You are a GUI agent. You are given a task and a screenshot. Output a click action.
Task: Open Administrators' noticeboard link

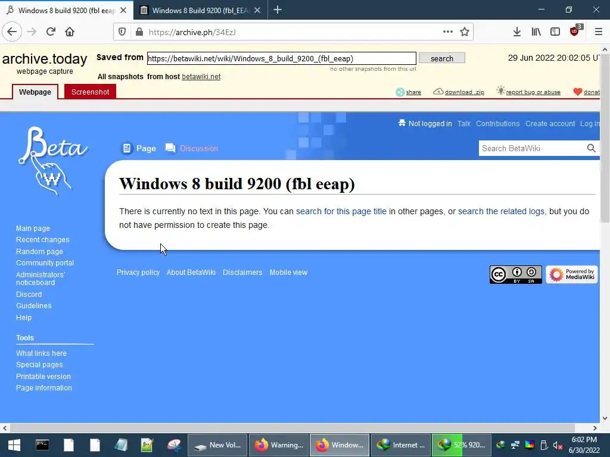pyautogui.click(x=40, y=278)
